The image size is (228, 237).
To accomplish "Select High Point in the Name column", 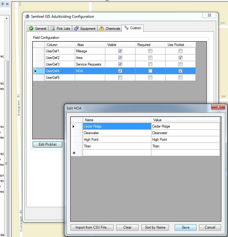I will (x=117, y=140).
